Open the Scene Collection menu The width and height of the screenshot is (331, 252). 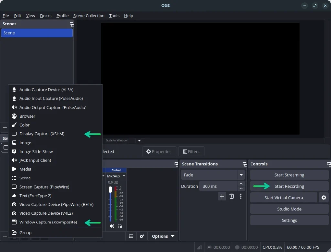click(x=89, y=16)
